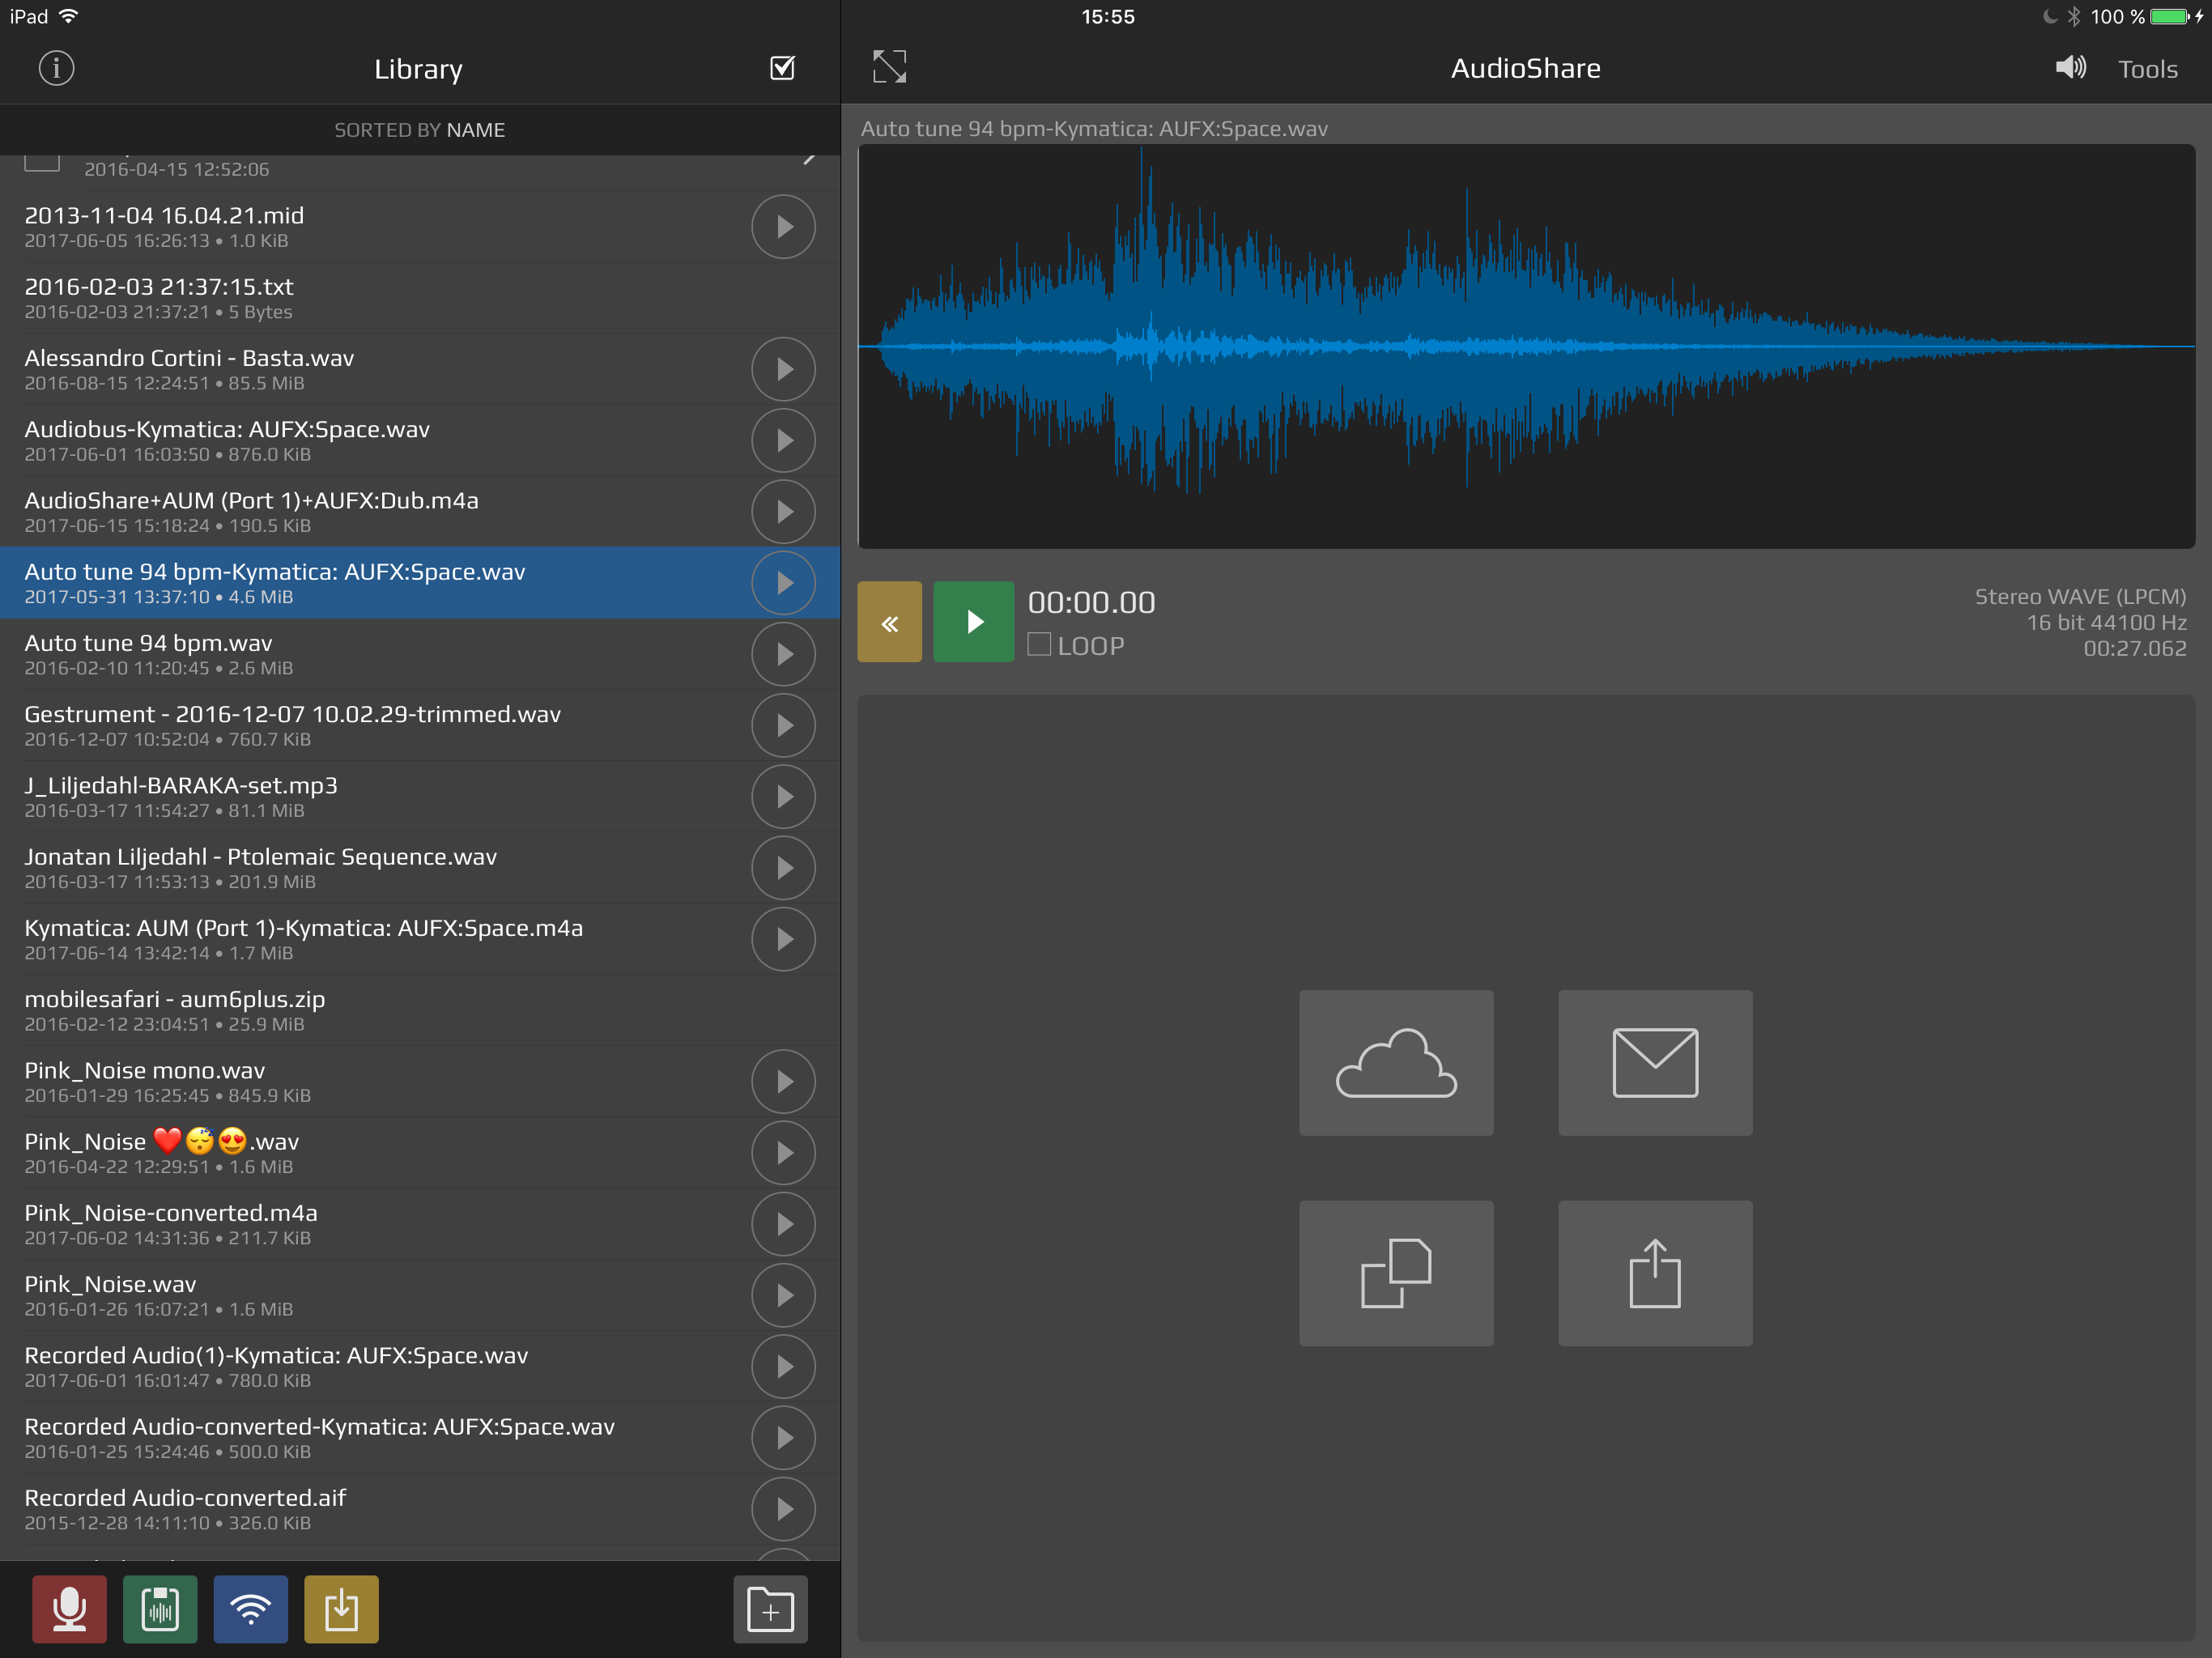The image size is (2212, 1658).
Task: Toggle select mode checkmark in Library header
Action: 782,68
